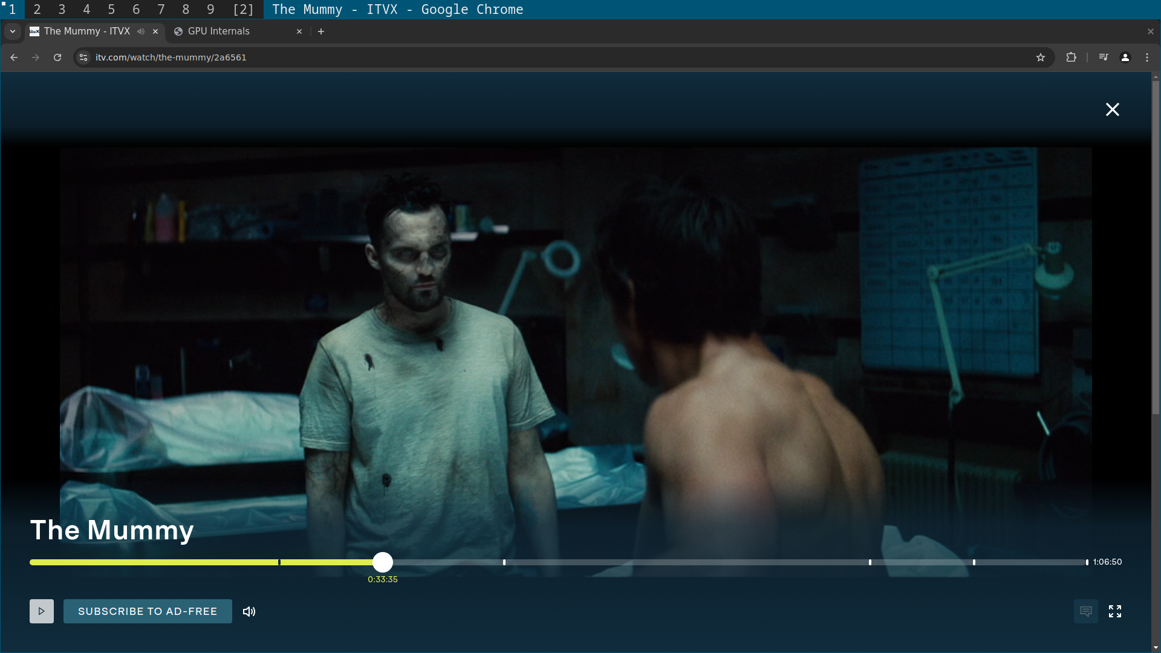Viewport: 1161px width, 653px height.
Task: Mute the video volume icon
Action: pyautogui.click(x=249, y=611)
